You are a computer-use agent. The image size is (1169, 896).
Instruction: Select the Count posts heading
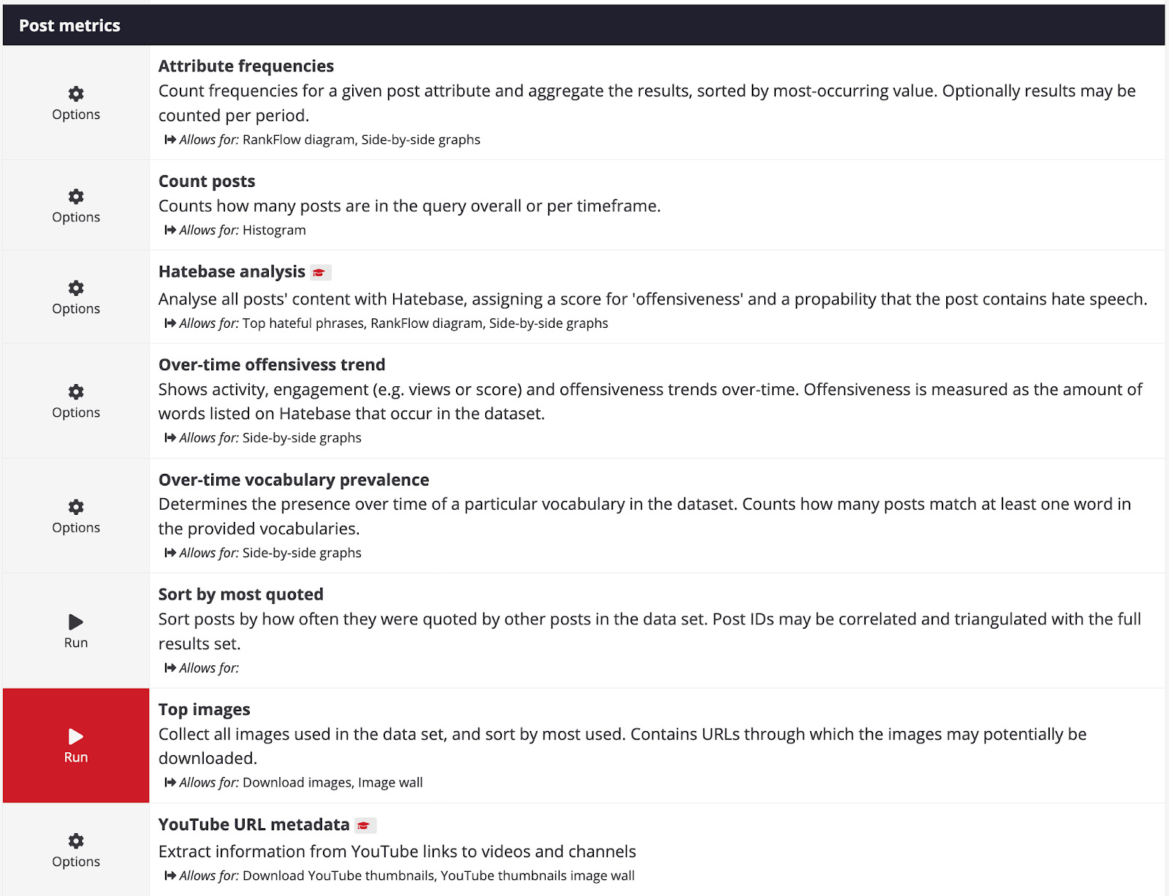(x=207, y=181)
